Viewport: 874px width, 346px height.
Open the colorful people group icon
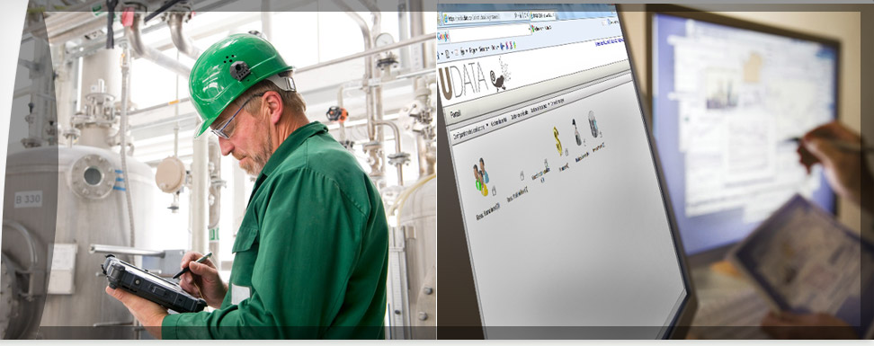pyautogui.click(x=482, y=177)
